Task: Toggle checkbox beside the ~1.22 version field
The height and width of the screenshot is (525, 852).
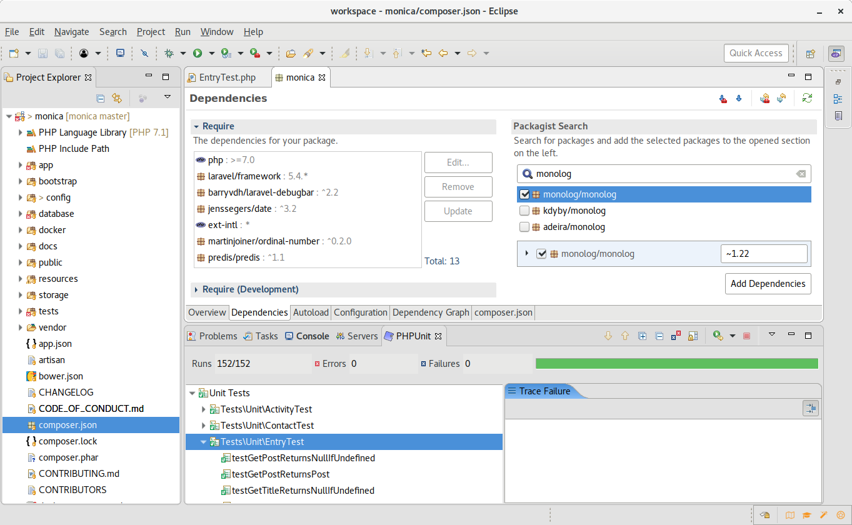Action: coord(542,254)
